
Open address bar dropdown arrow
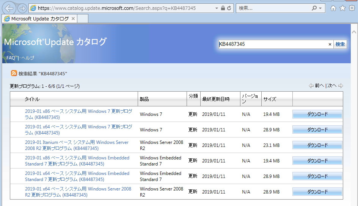217,8
